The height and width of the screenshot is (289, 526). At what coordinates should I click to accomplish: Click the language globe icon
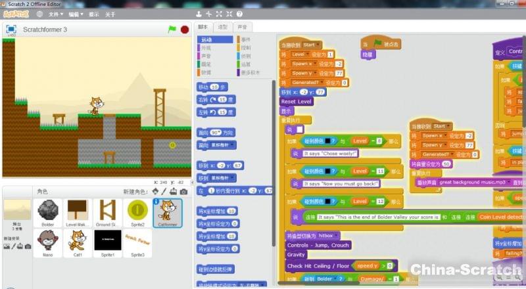click(x=40, y=14)
